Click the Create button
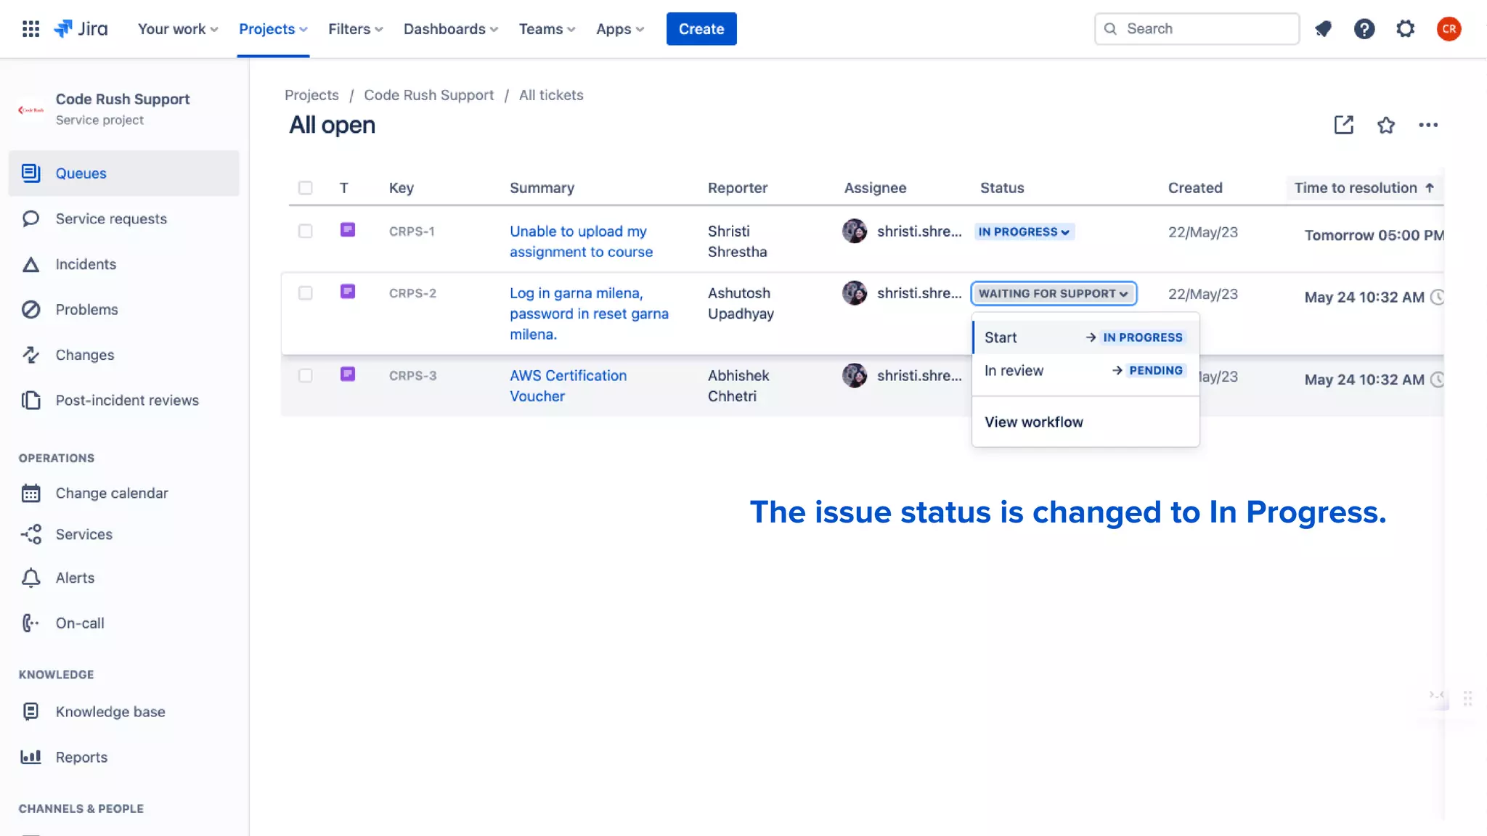 701,29
